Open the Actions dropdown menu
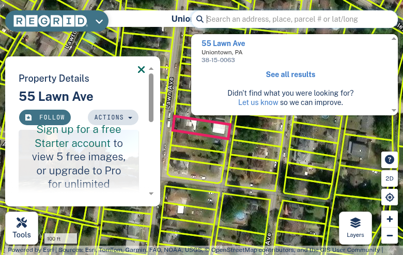Screen dimensions: 403x255 click(x=113, y=117)
